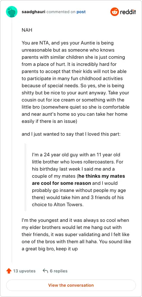Image resolution: width=142 pixels, height=297 pixels.
Task: Click the 'You are NTA' opening paragraph
Action: [76, 82]
